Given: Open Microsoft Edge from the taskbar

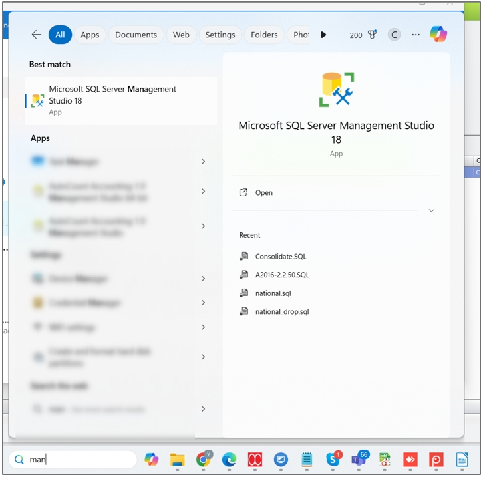Looking at the screenshot, I should tap(229, 460).
